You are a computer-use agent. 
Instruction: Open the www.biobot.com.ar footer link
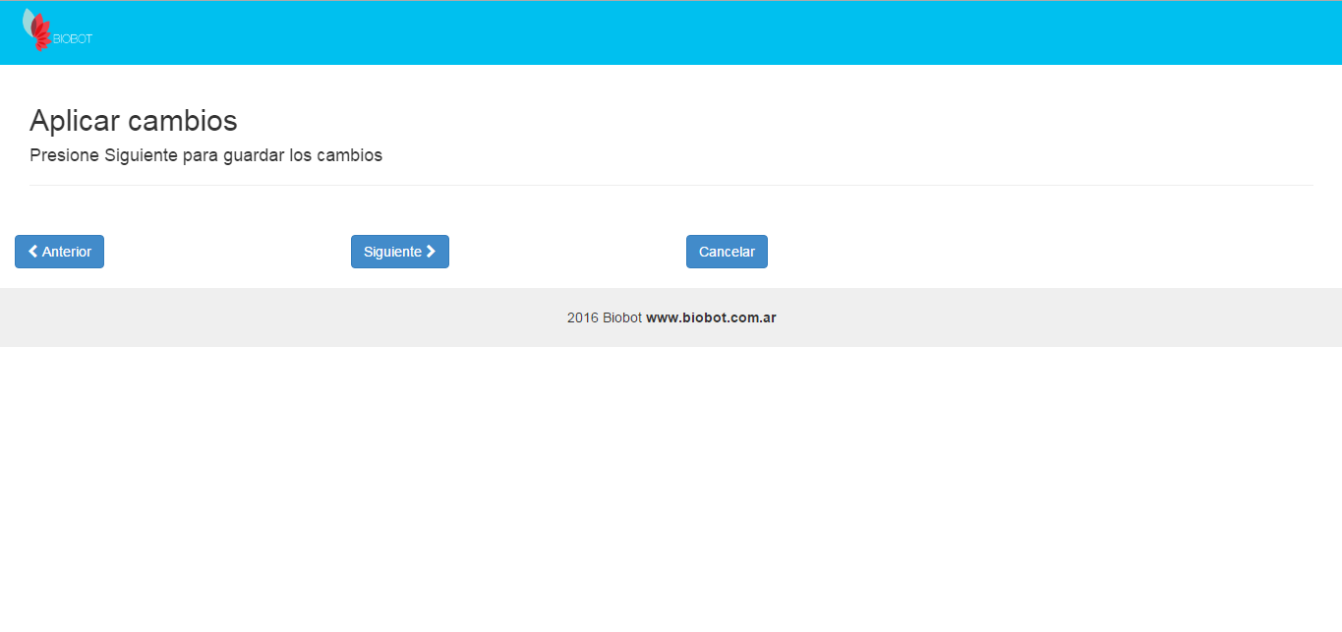coord(711,317)
